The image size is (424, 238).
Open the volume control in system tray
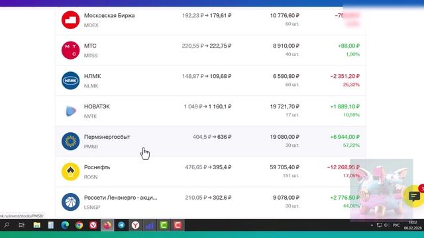click(x=386, y=225)
